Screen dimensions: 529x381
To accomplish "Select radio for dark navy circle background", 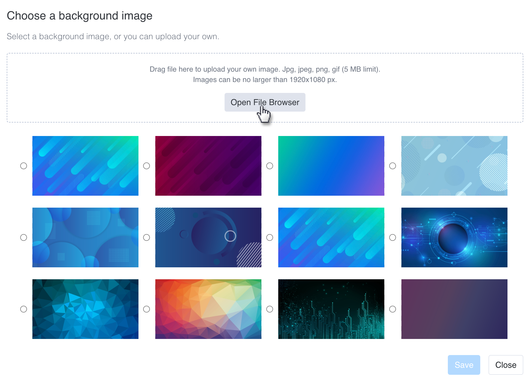I will [147, 237].
